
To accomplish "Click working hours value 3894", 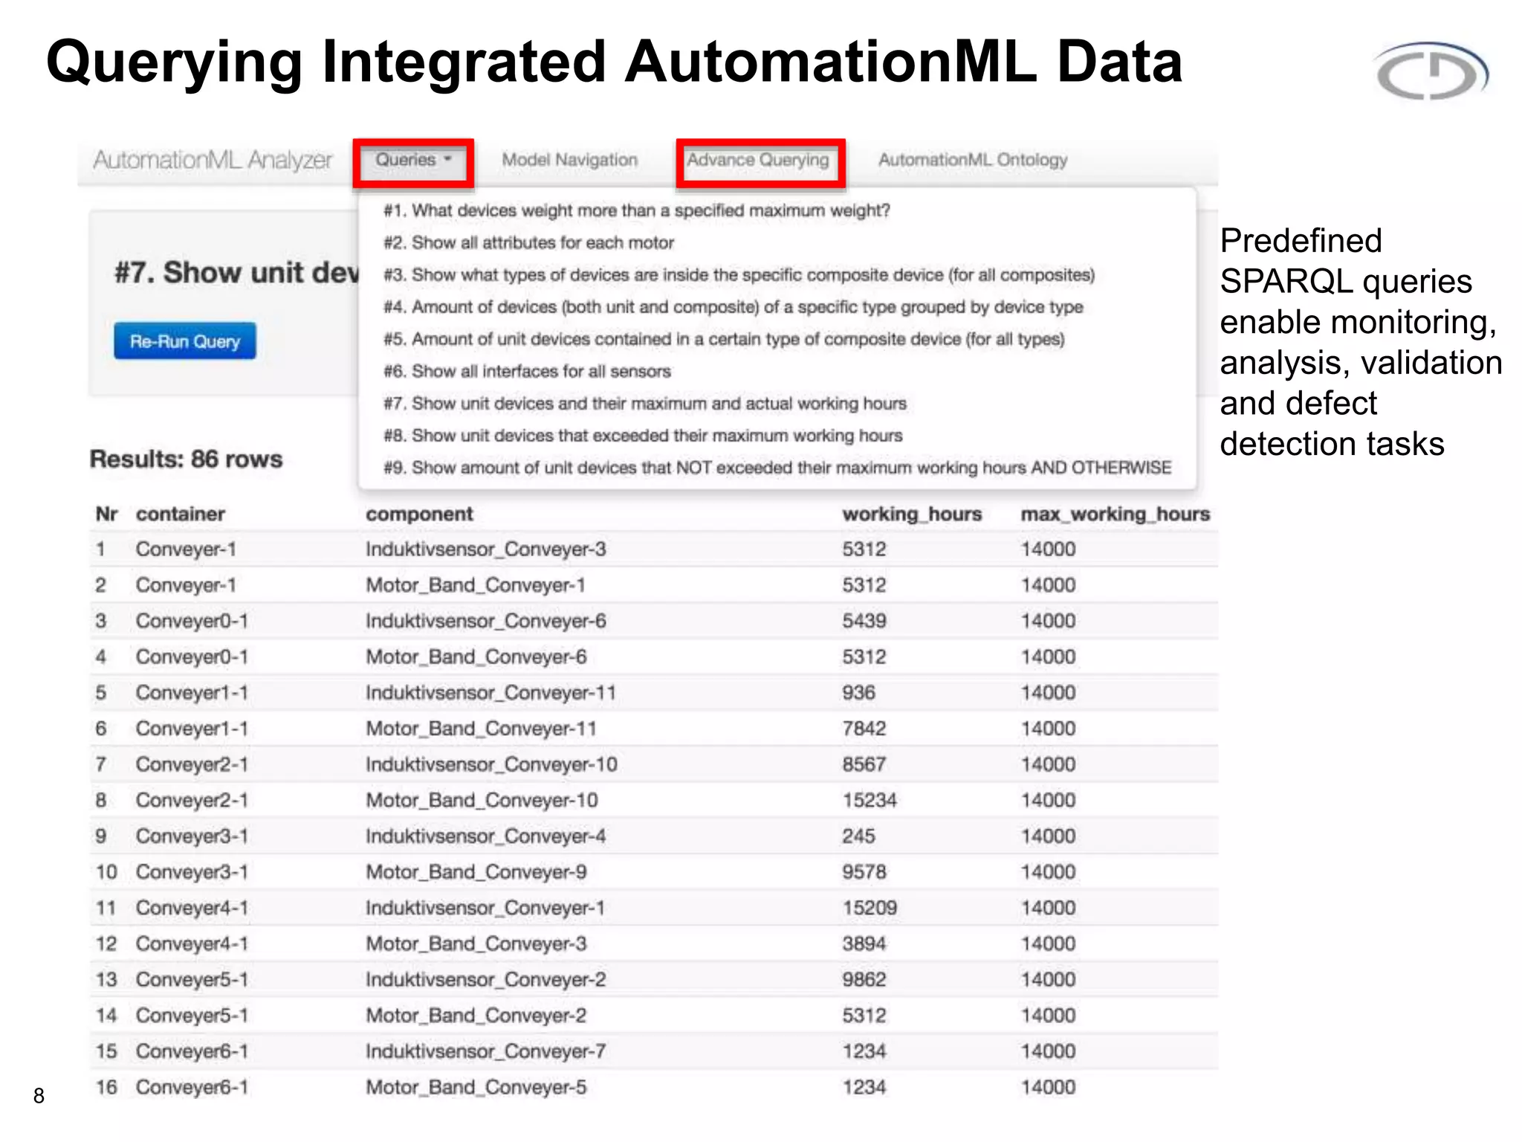I will 864,944.
